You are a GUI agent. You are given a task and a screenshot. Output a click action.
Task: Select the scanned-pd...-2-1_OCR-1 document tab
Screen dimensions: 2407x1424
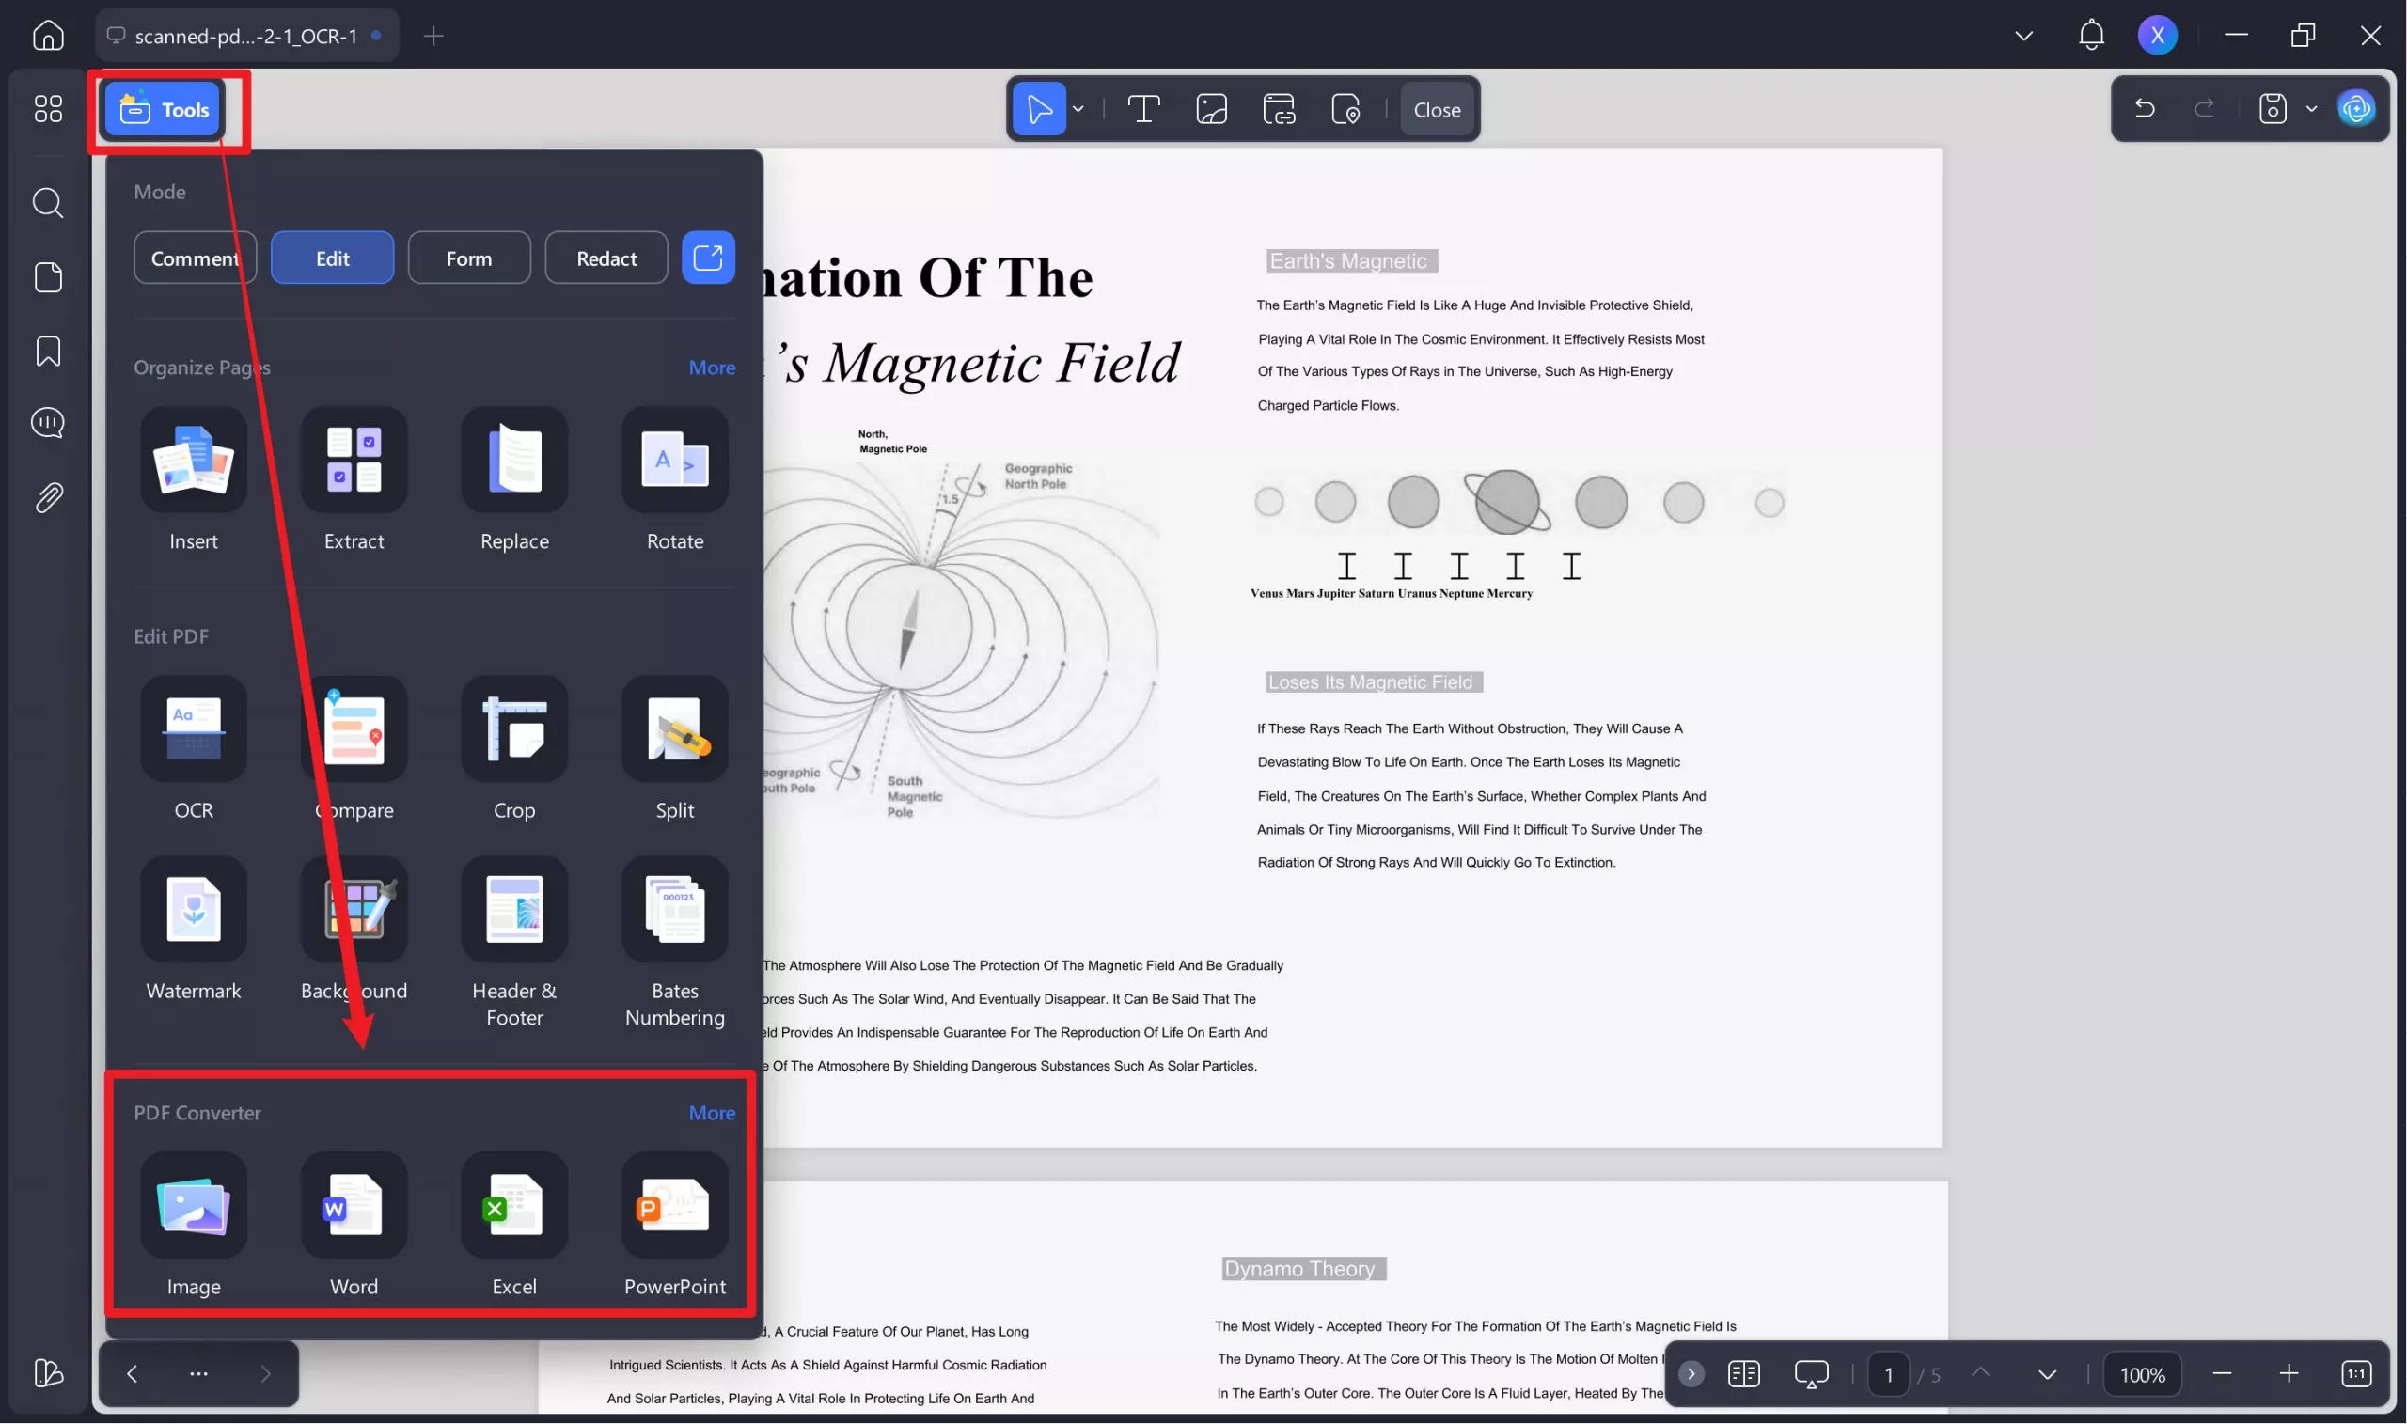click(x=244, y=36)
